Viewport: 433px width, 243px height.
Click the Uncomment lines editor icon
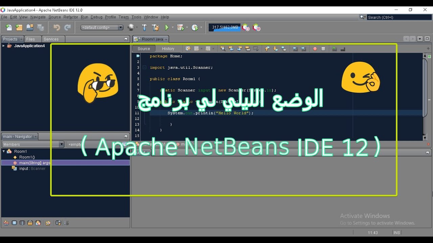pyautogui.click(x=343, y=49)
